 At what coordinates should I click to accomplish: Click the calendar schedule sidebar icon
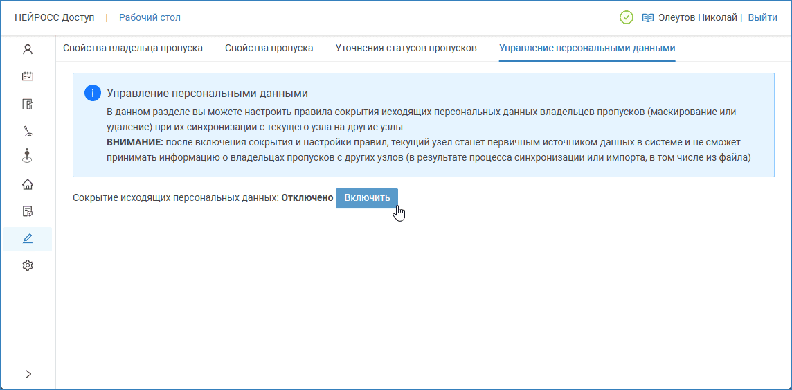coord(28,76)
